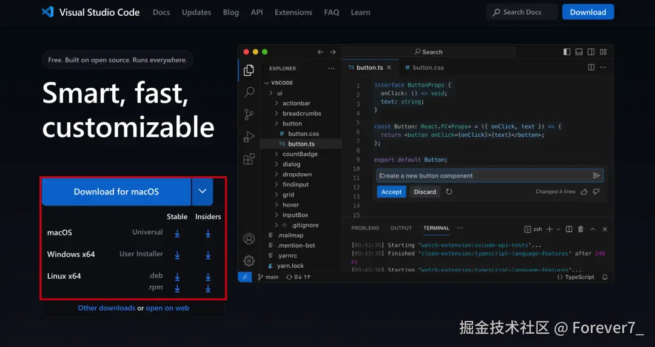Screen dimensions: 655x347
Task: Open the Explorer view in activity bar
Action: (x=249, y=70)
